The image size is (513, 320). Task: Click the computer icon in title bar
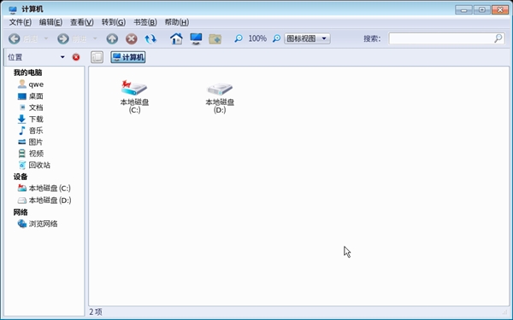(13, 9)
